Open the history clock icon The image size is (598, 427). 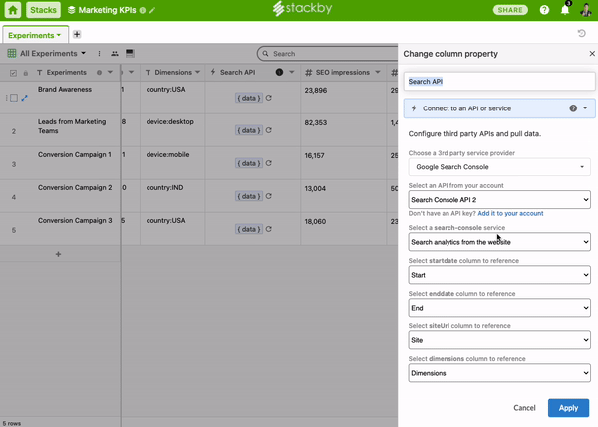pos(581,34)
